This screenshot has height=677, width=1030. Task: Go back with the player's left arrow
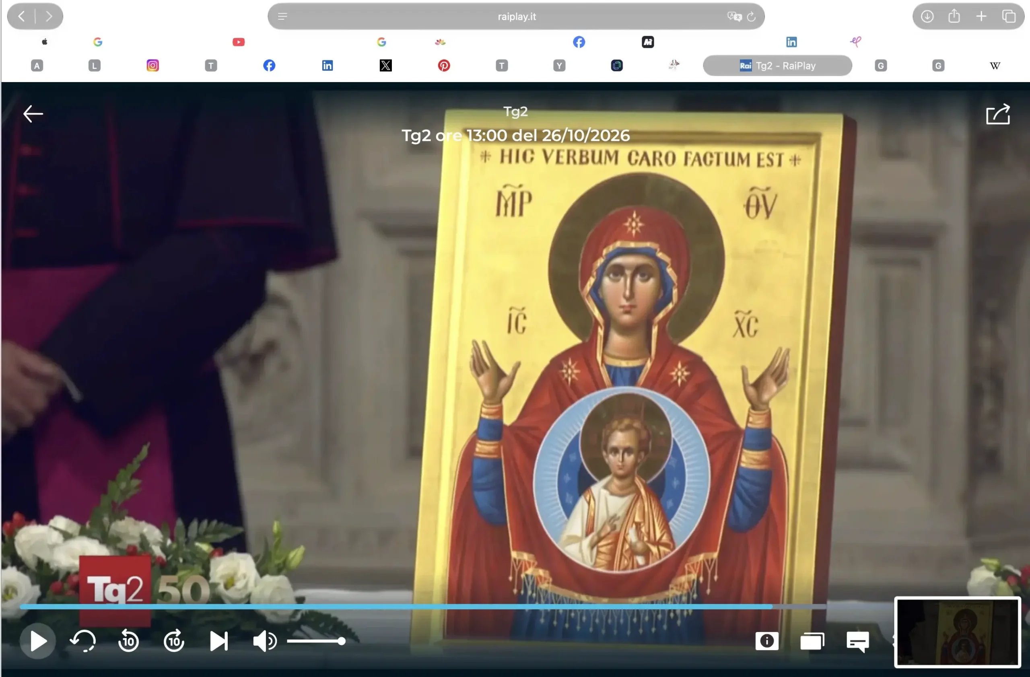click(33, 114)
